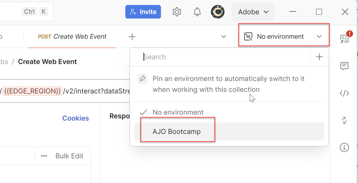
Task: Expand the tab list chevron
Action: tap(224, 37)
